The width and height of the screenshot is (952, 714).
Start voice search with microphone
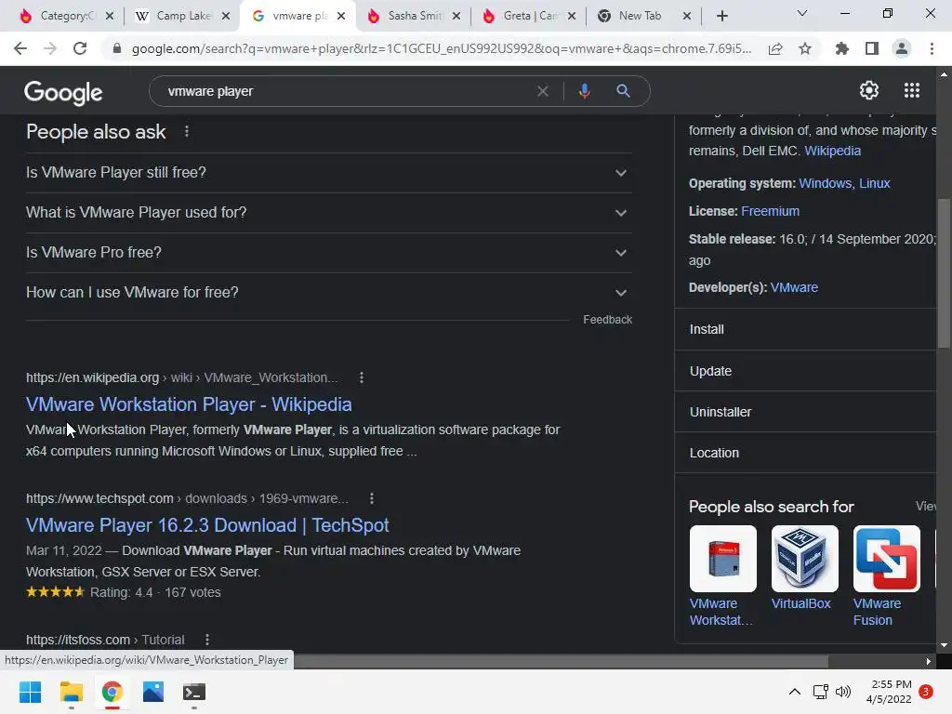point(584,91)
